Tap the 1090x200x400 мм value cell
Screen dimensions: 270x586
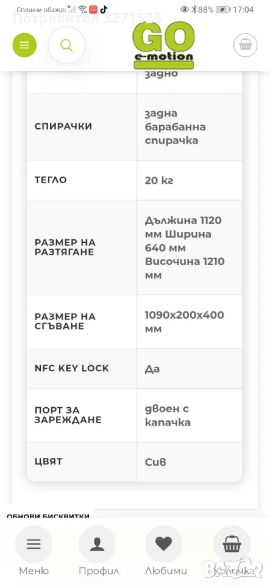point(190,322)
